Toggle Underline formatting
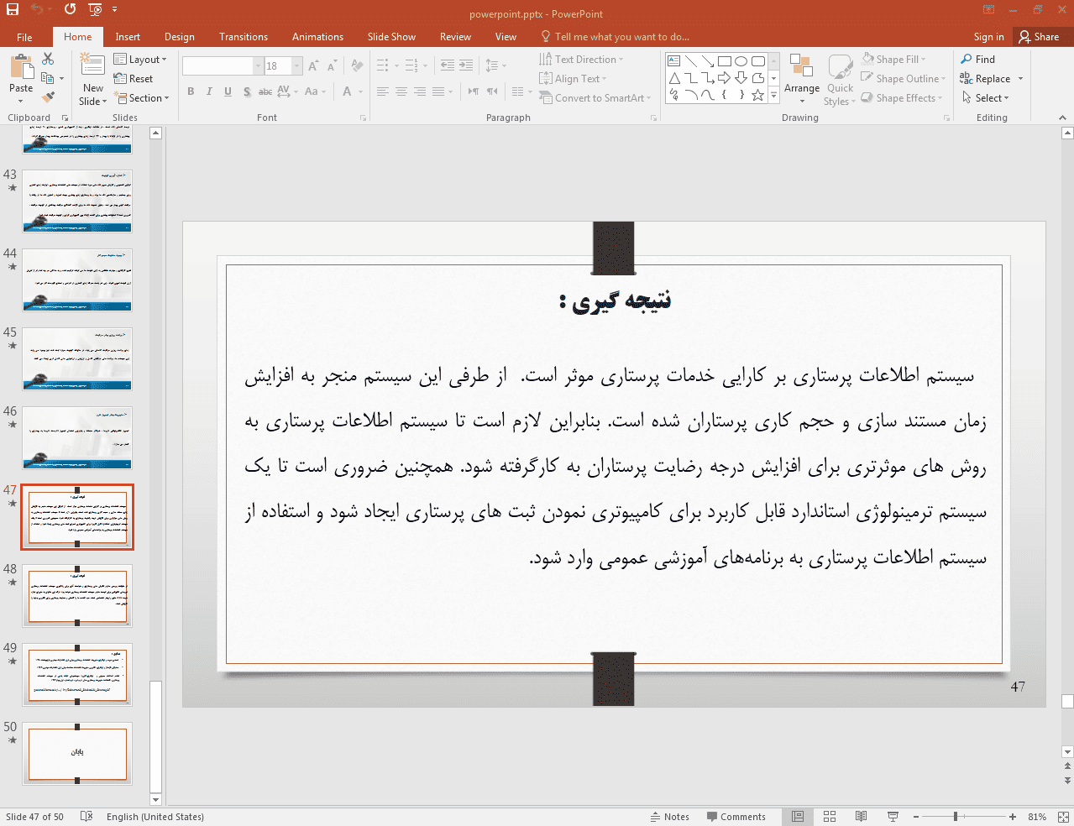 pos(228,91)
